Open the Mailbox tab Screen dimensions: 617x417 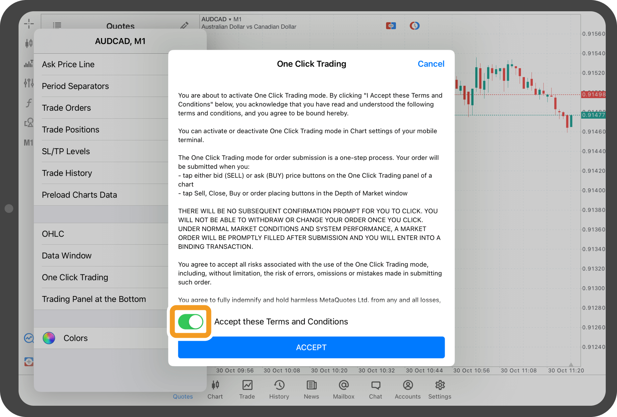343,389
